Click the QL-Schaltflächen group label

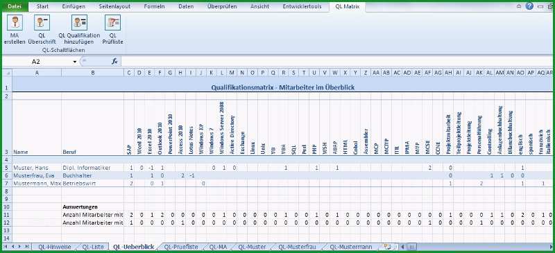click(x=63, y=50)
